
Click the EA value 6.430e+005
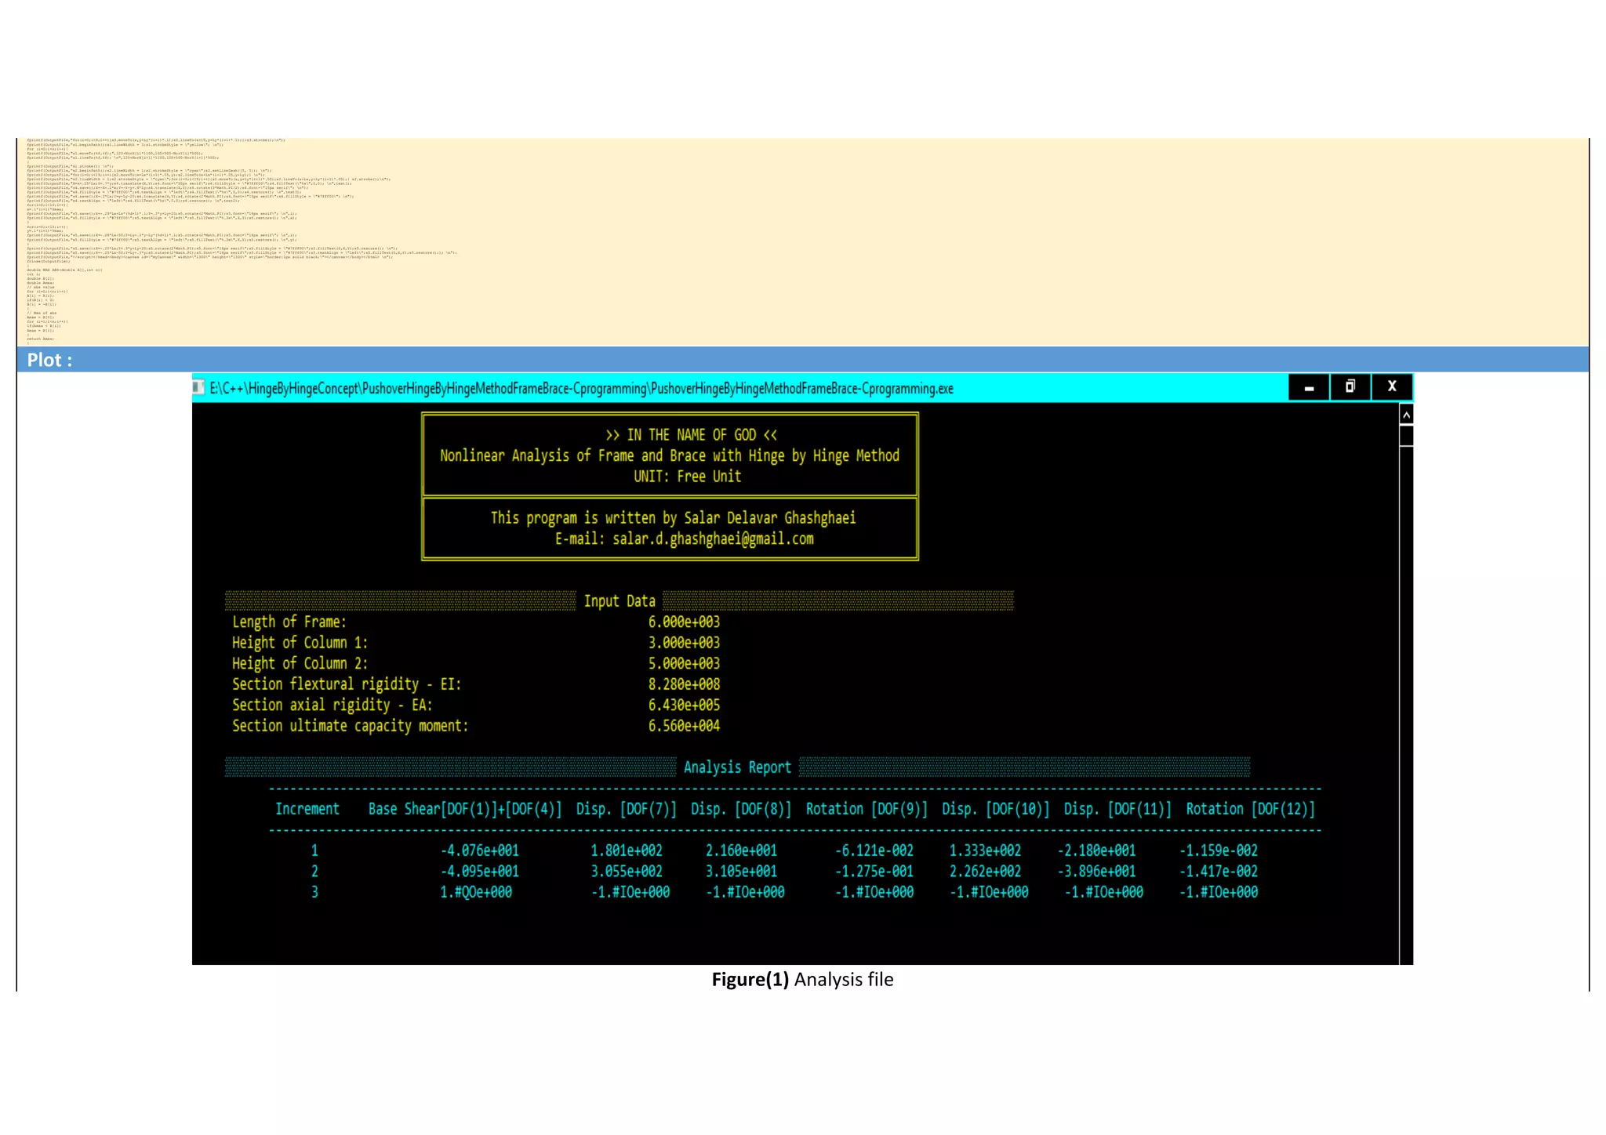[x=684, y=705]
